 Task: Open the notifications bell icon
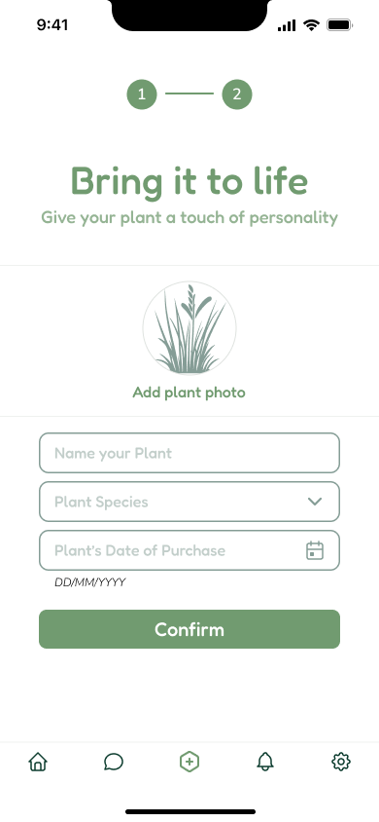coord(265,762)
